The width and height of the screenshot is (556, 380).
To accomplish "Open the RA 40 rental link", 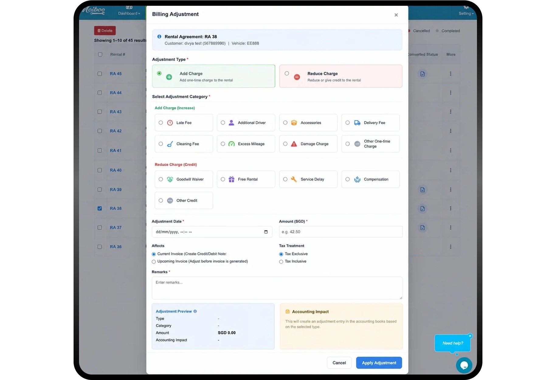I will tap(116, 170).
